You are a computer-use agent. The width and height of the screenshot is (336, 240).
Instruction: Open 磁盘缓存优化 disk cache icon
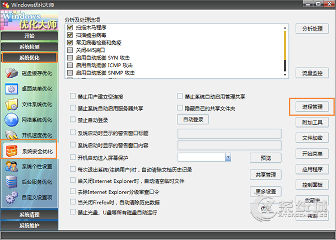click(11, 73)
